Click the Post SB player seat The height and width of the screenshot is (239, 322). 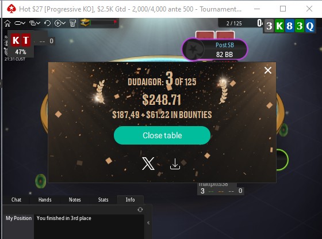click(215, 50)
